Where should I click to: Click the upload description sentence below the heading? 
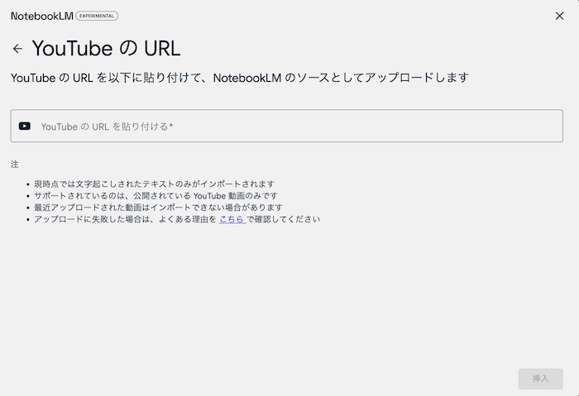click(240, 78)
